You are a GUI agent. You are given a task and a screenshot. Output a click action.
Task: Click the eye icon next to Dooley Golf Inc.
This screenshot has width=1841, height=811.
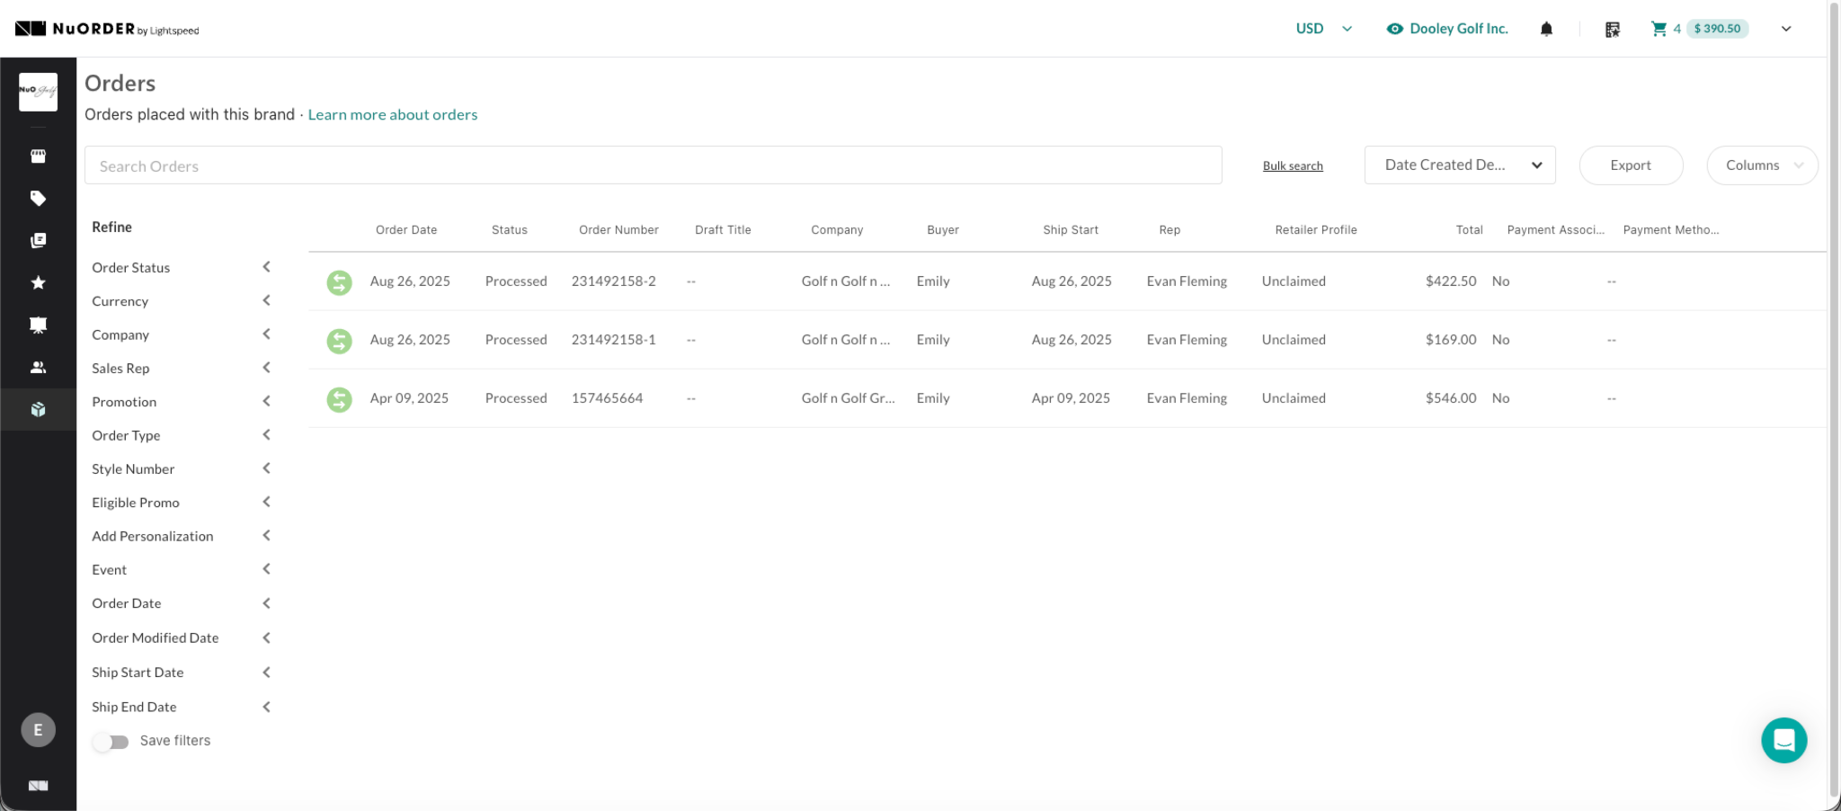click(1394, 29)
